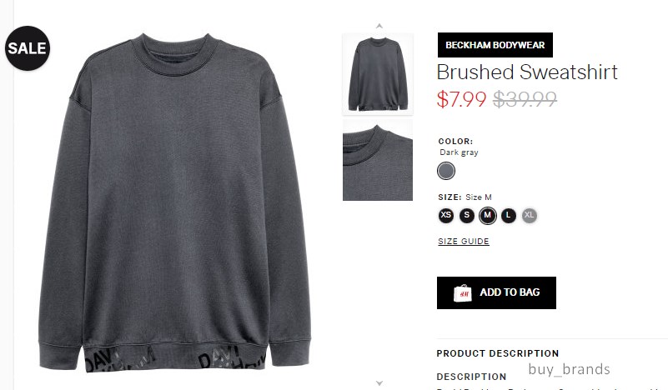View the full sweatshirt thumbnail
This screenshot has height=390, width=668.
[378, 74]
